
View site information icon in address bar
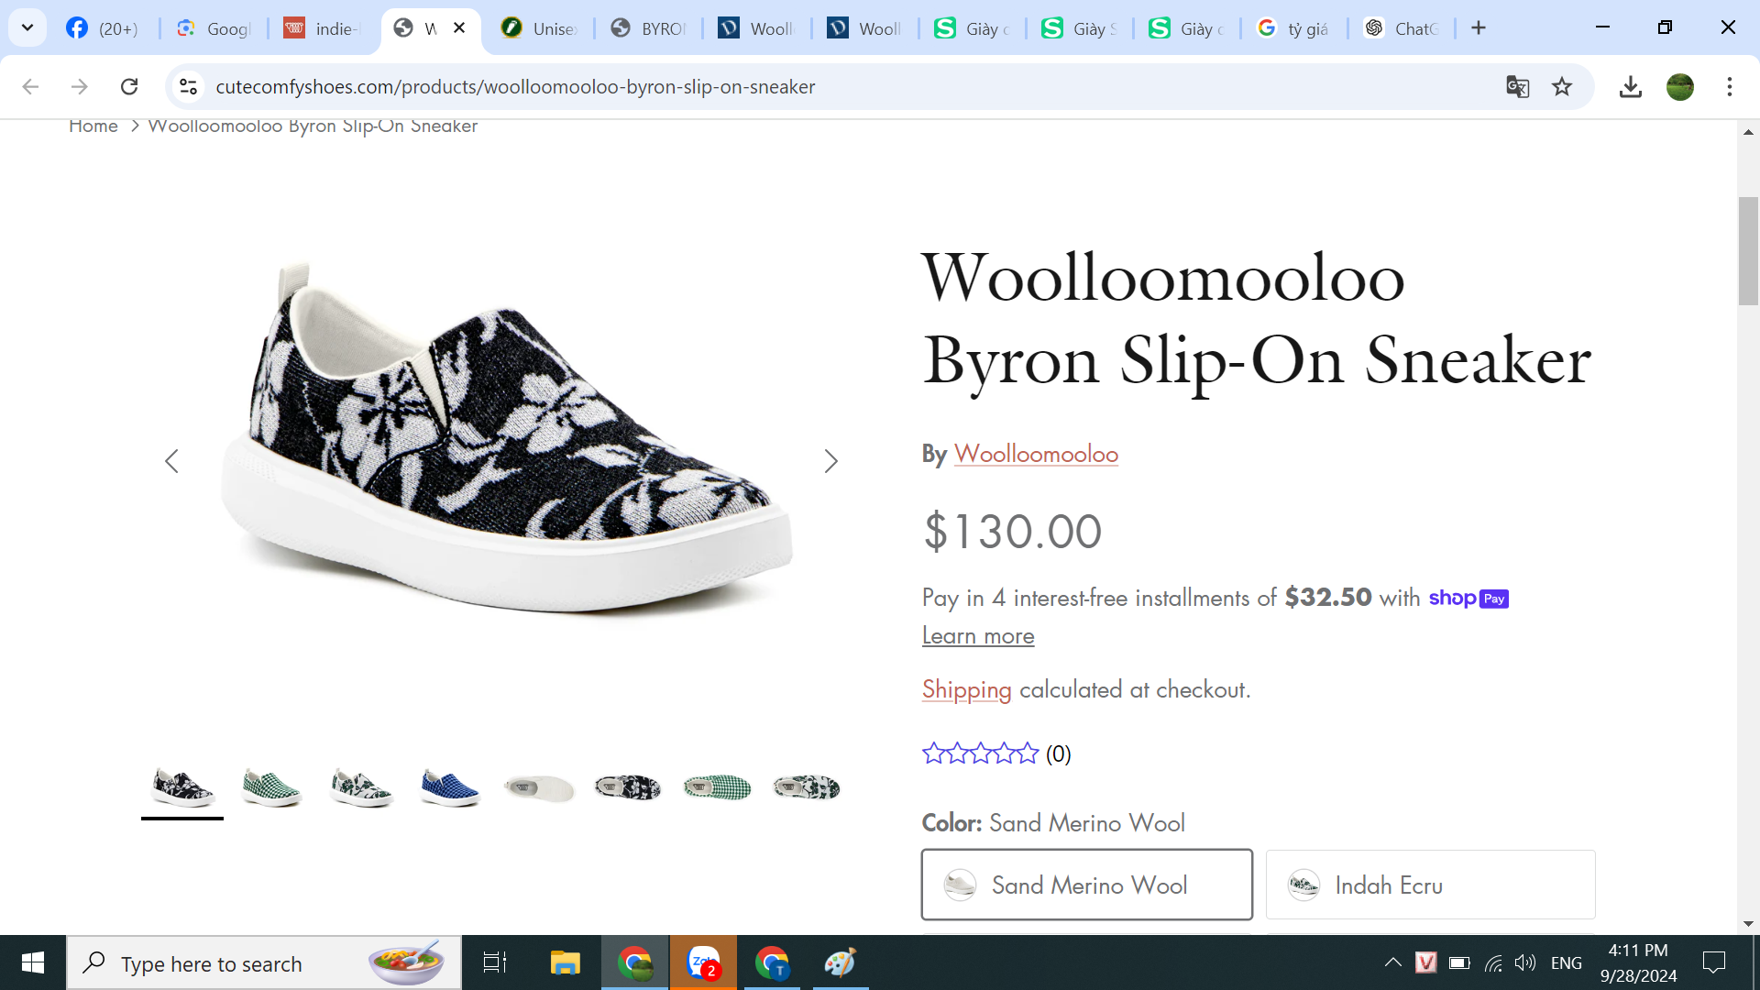point(188,87)
